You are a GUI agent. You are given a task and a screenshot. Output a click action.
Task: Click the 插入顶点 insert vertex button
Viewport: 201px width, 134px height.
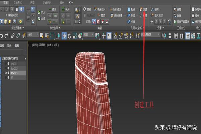(x=157, y=15)
